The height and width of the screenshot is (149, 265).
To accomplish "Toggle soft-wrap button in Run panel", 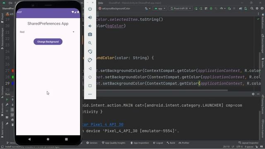I will [x=12, y=110].
